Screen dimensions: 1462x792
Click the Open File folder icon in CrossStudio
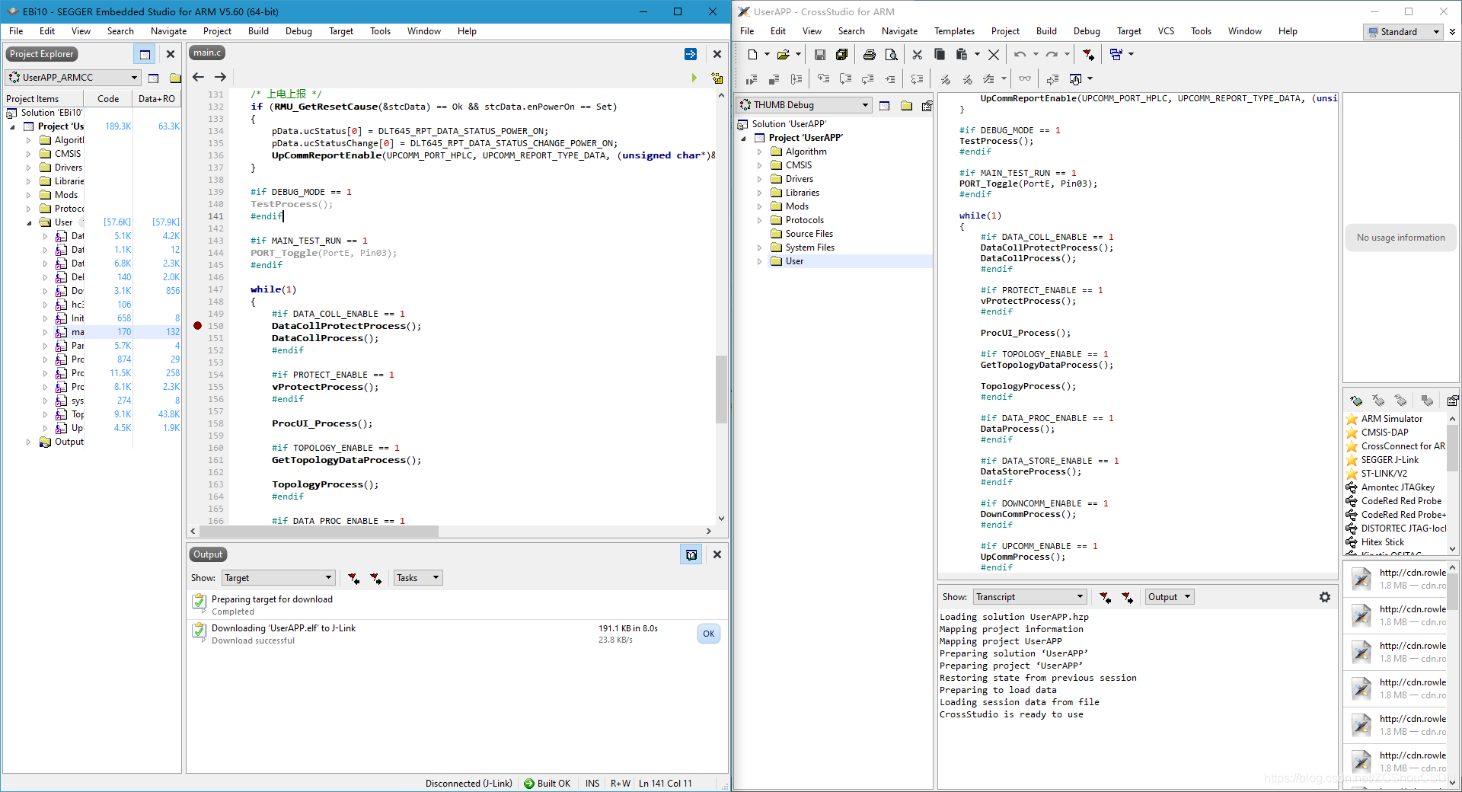(783, 54)
